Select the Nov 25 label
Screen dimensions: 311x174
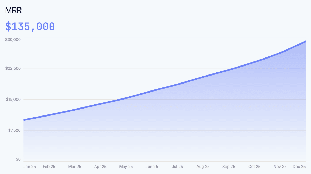(x=280, y=167)
